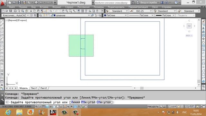
Task: Click the Help question mark in Standard toolbar
Action: pos(102,11)
